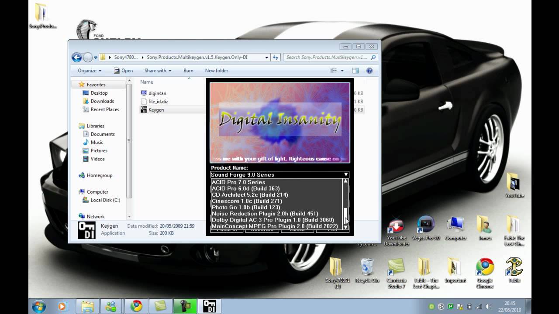Image resolution: width=559 pixels, height=314 pixels.
Task: Click the Burn toolbar button
Action: (188, 71)
